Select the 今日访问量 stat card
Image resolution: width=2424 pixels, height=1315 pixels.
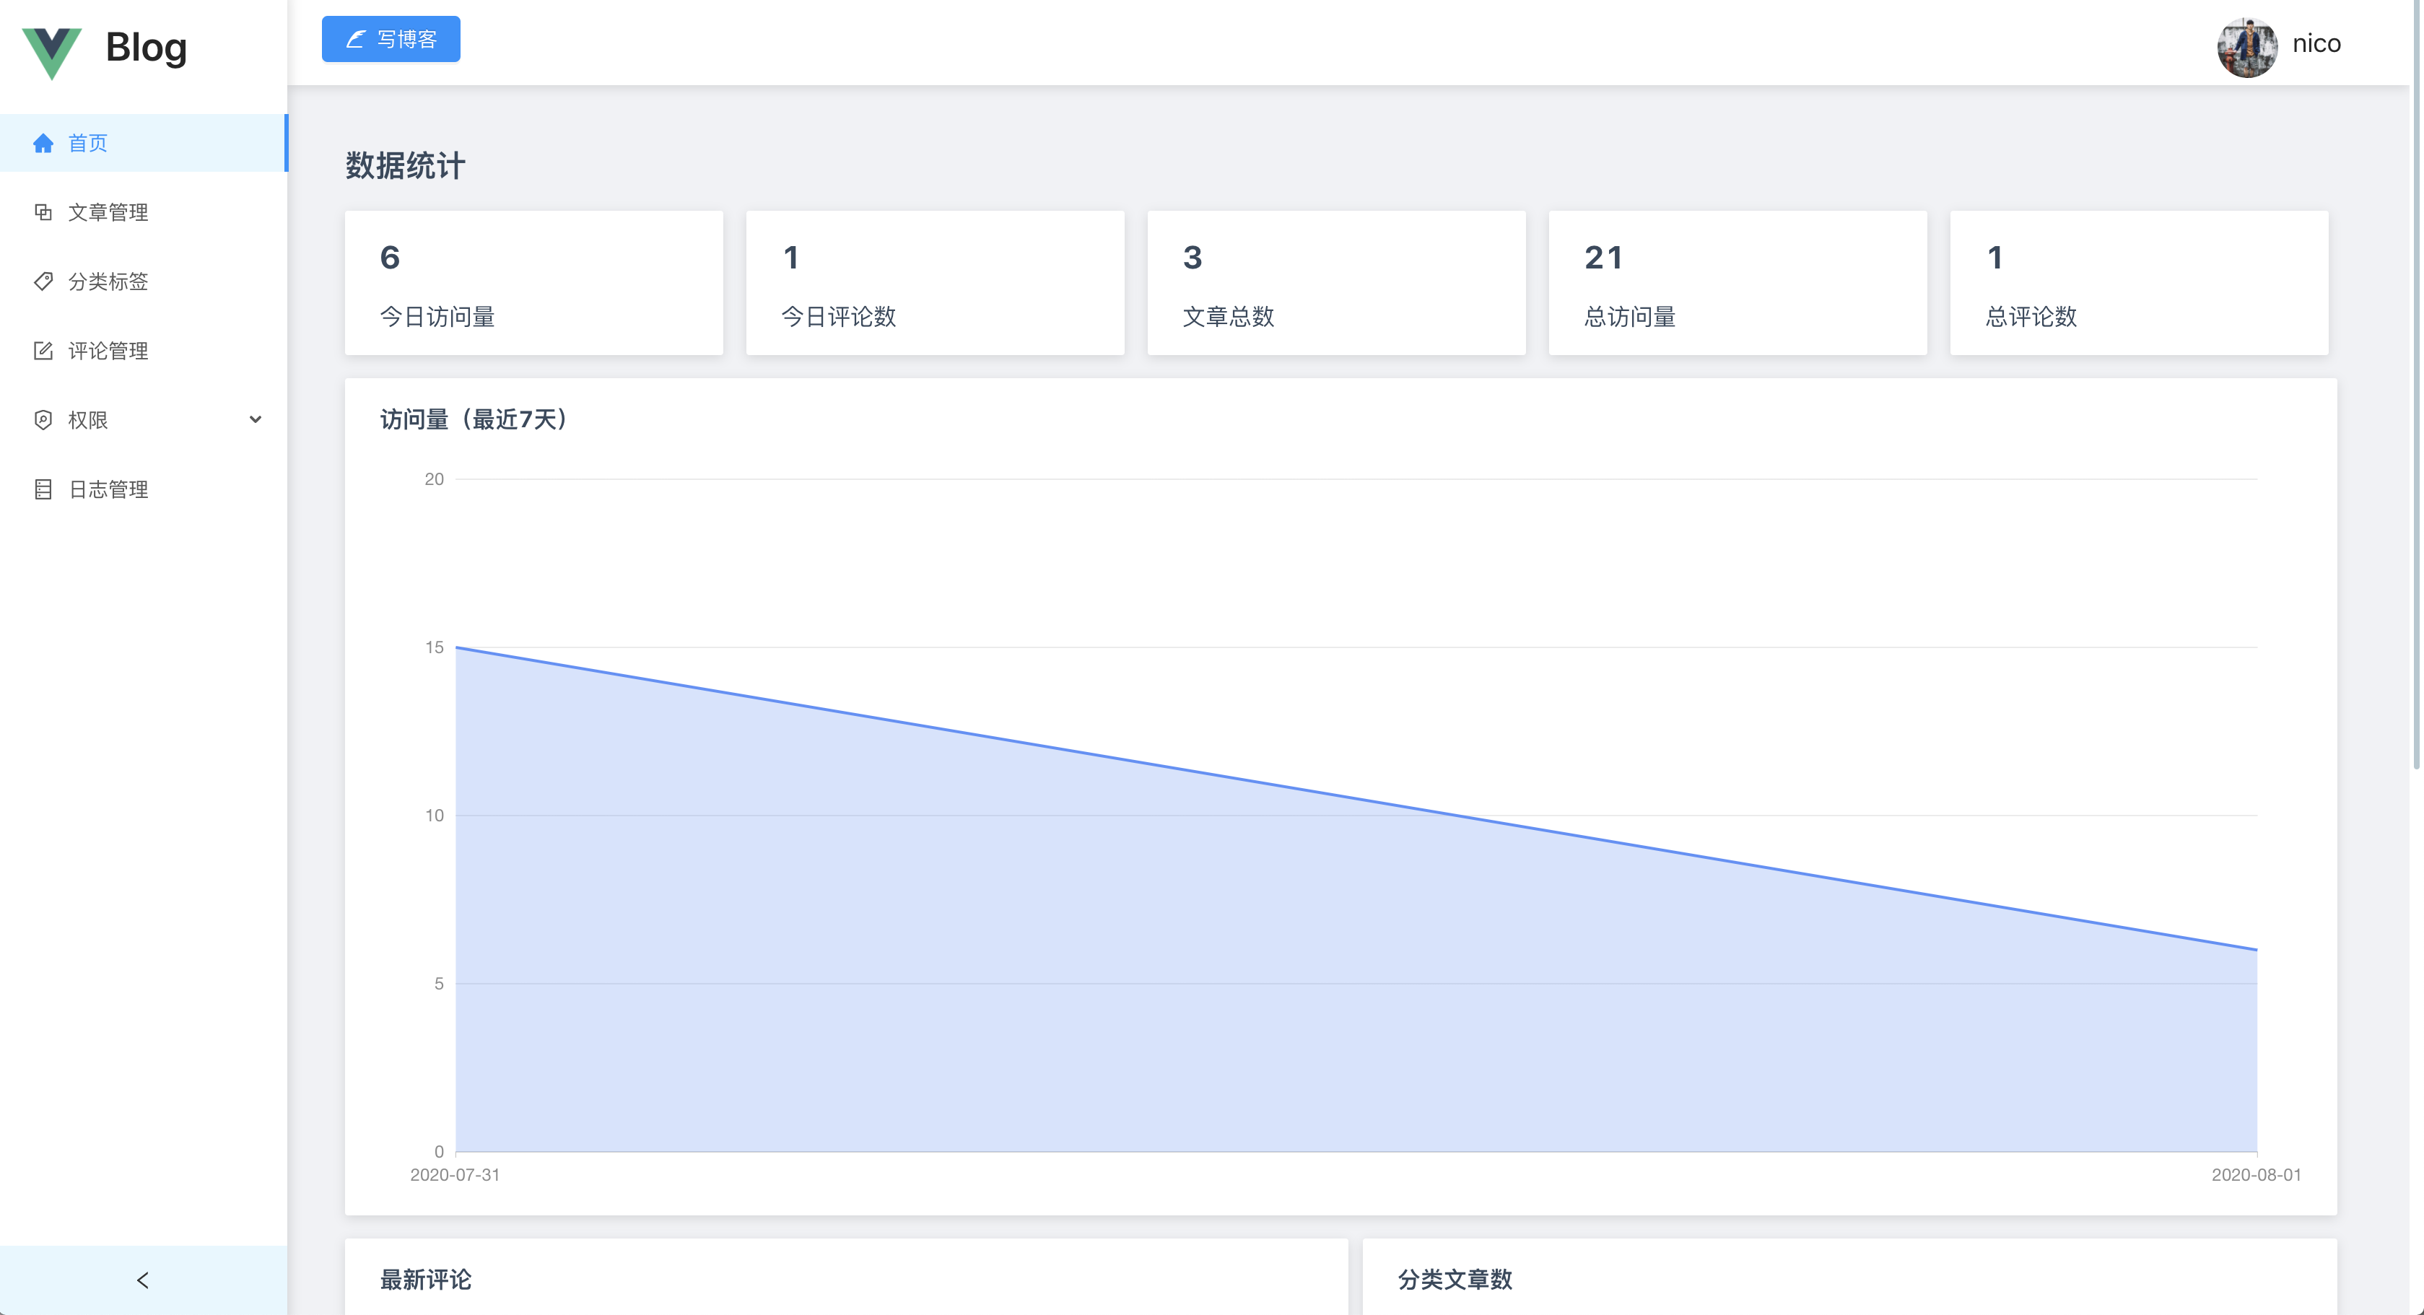(x=533, y=282)
